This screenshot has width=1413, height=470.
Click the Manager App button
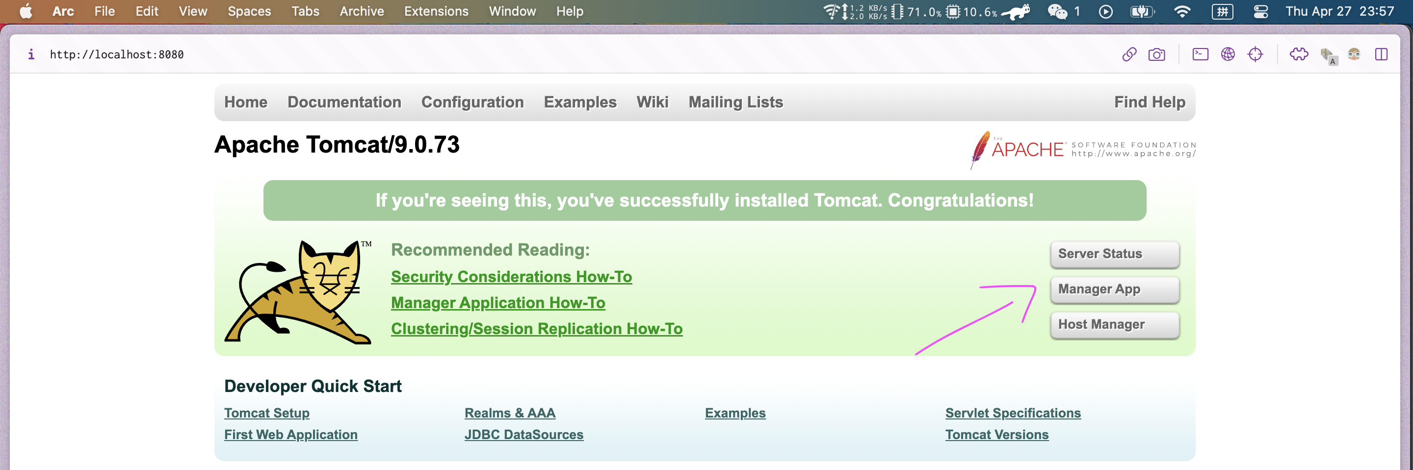[1115, 289]
